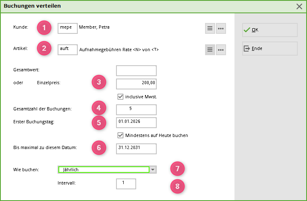
Task: Open the article list icon next to Artikel
Action: (210, 50)
